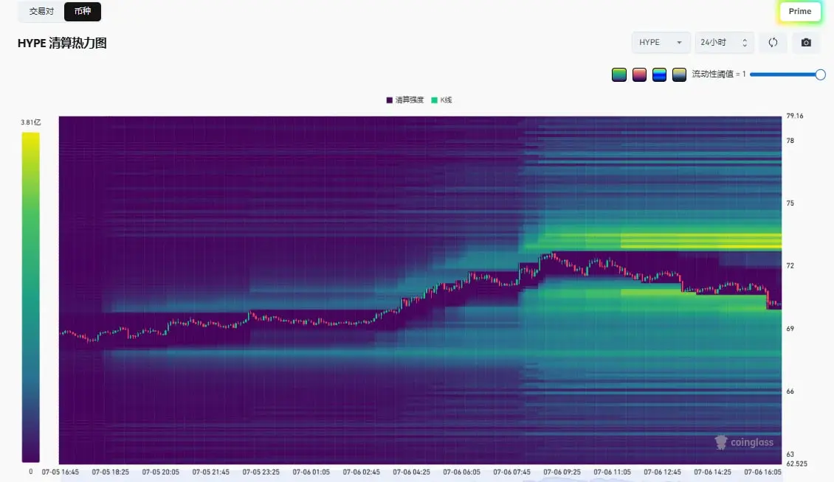834x482 pixels.
Task: Click the vertical intensity color scale bar
Action: pyautogui.click(x=30, y=297)
